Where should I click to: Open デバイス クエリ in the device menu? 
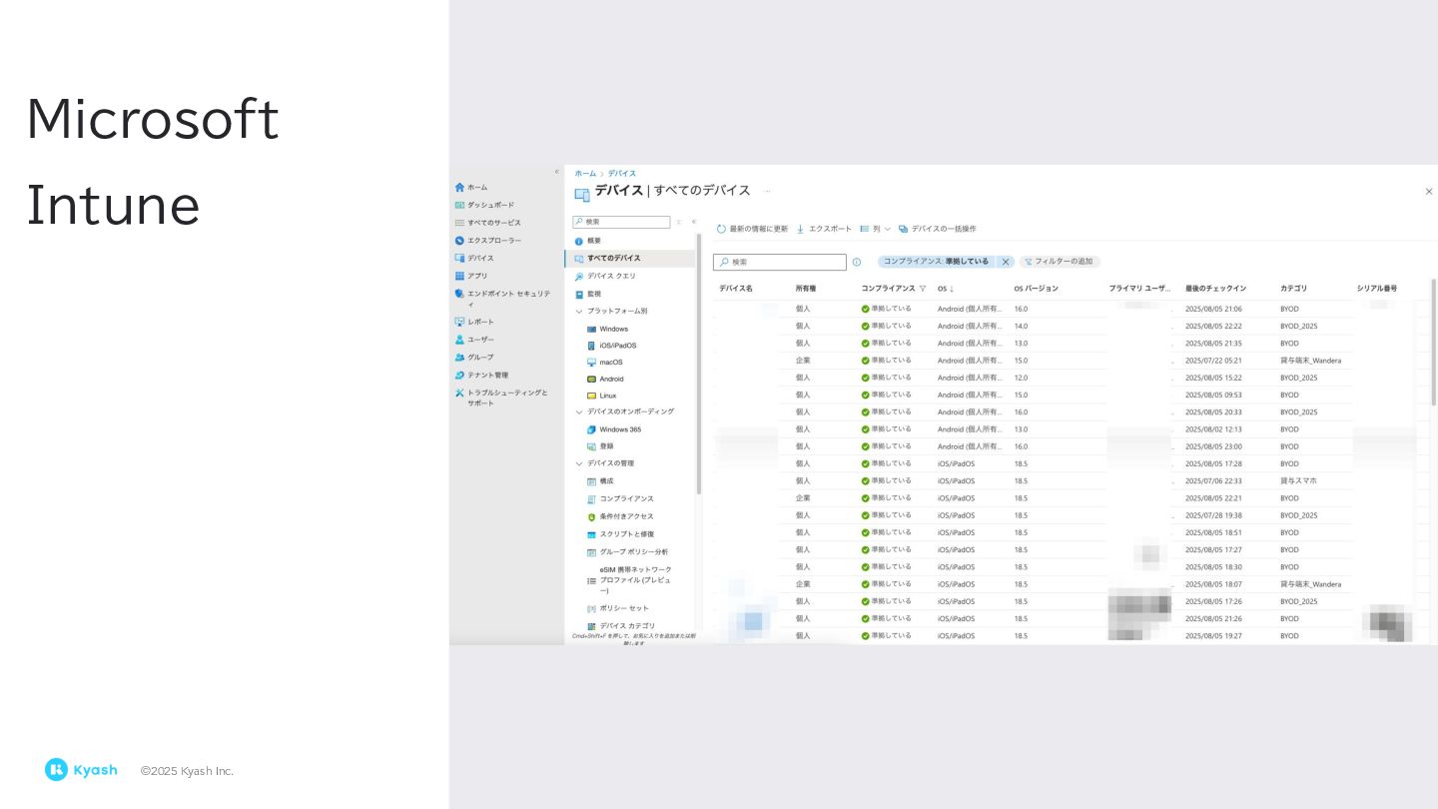click(x=605, y=276)
